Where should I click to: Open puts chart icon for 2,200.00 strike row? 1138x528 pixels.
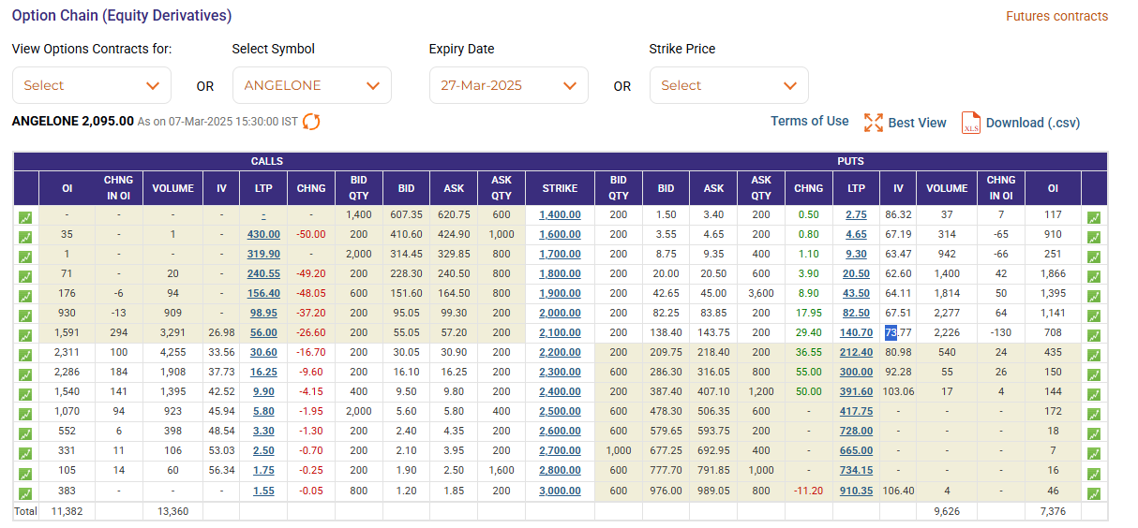(x=1093, y=354)
